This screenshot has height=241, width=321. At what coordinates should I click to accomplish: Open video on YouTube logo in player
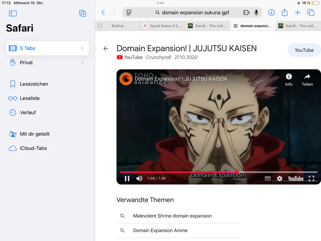click(x=296, y=179)
